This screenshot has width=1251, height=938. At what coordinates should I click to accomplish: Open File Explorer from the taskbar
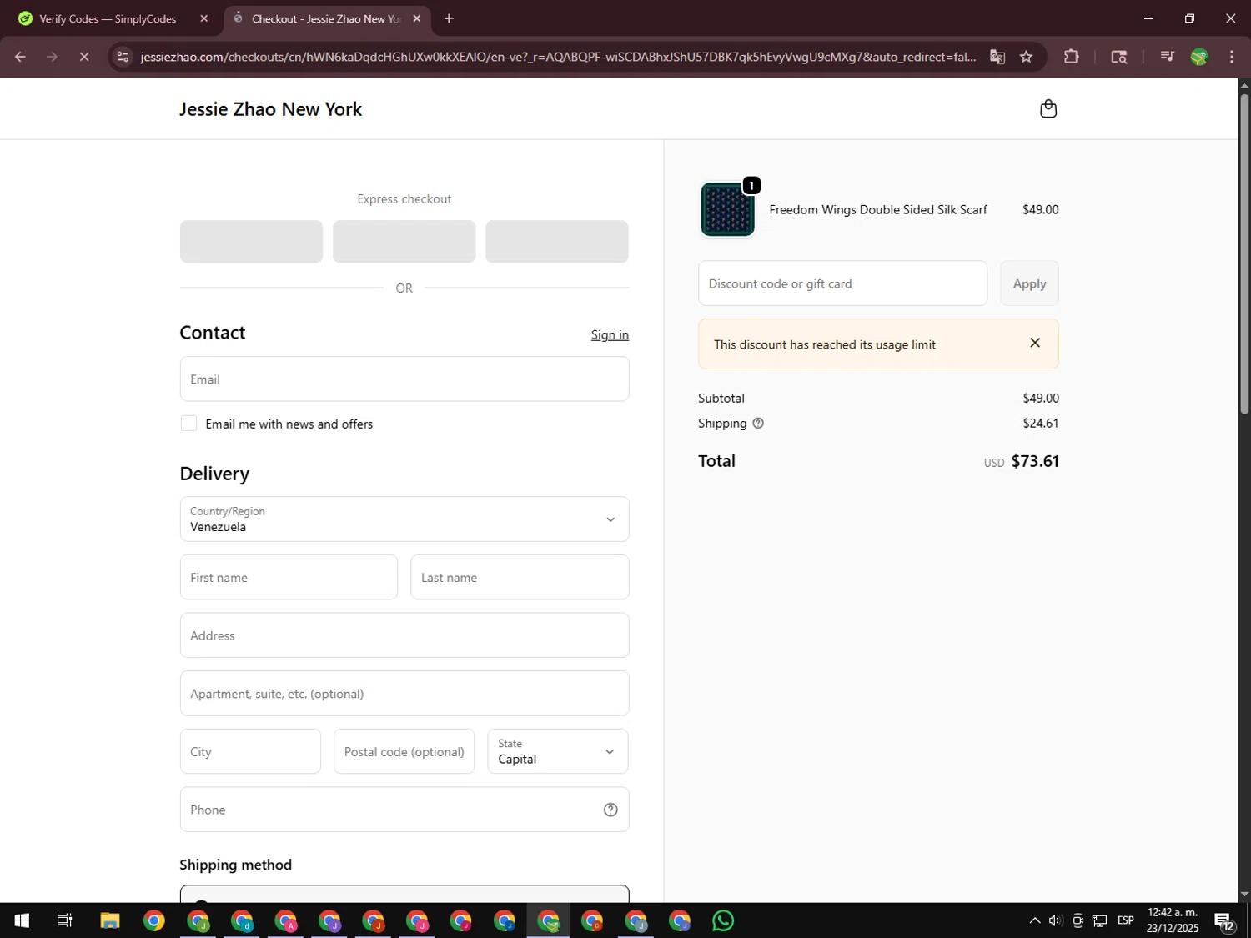click(x=109, y=920)
